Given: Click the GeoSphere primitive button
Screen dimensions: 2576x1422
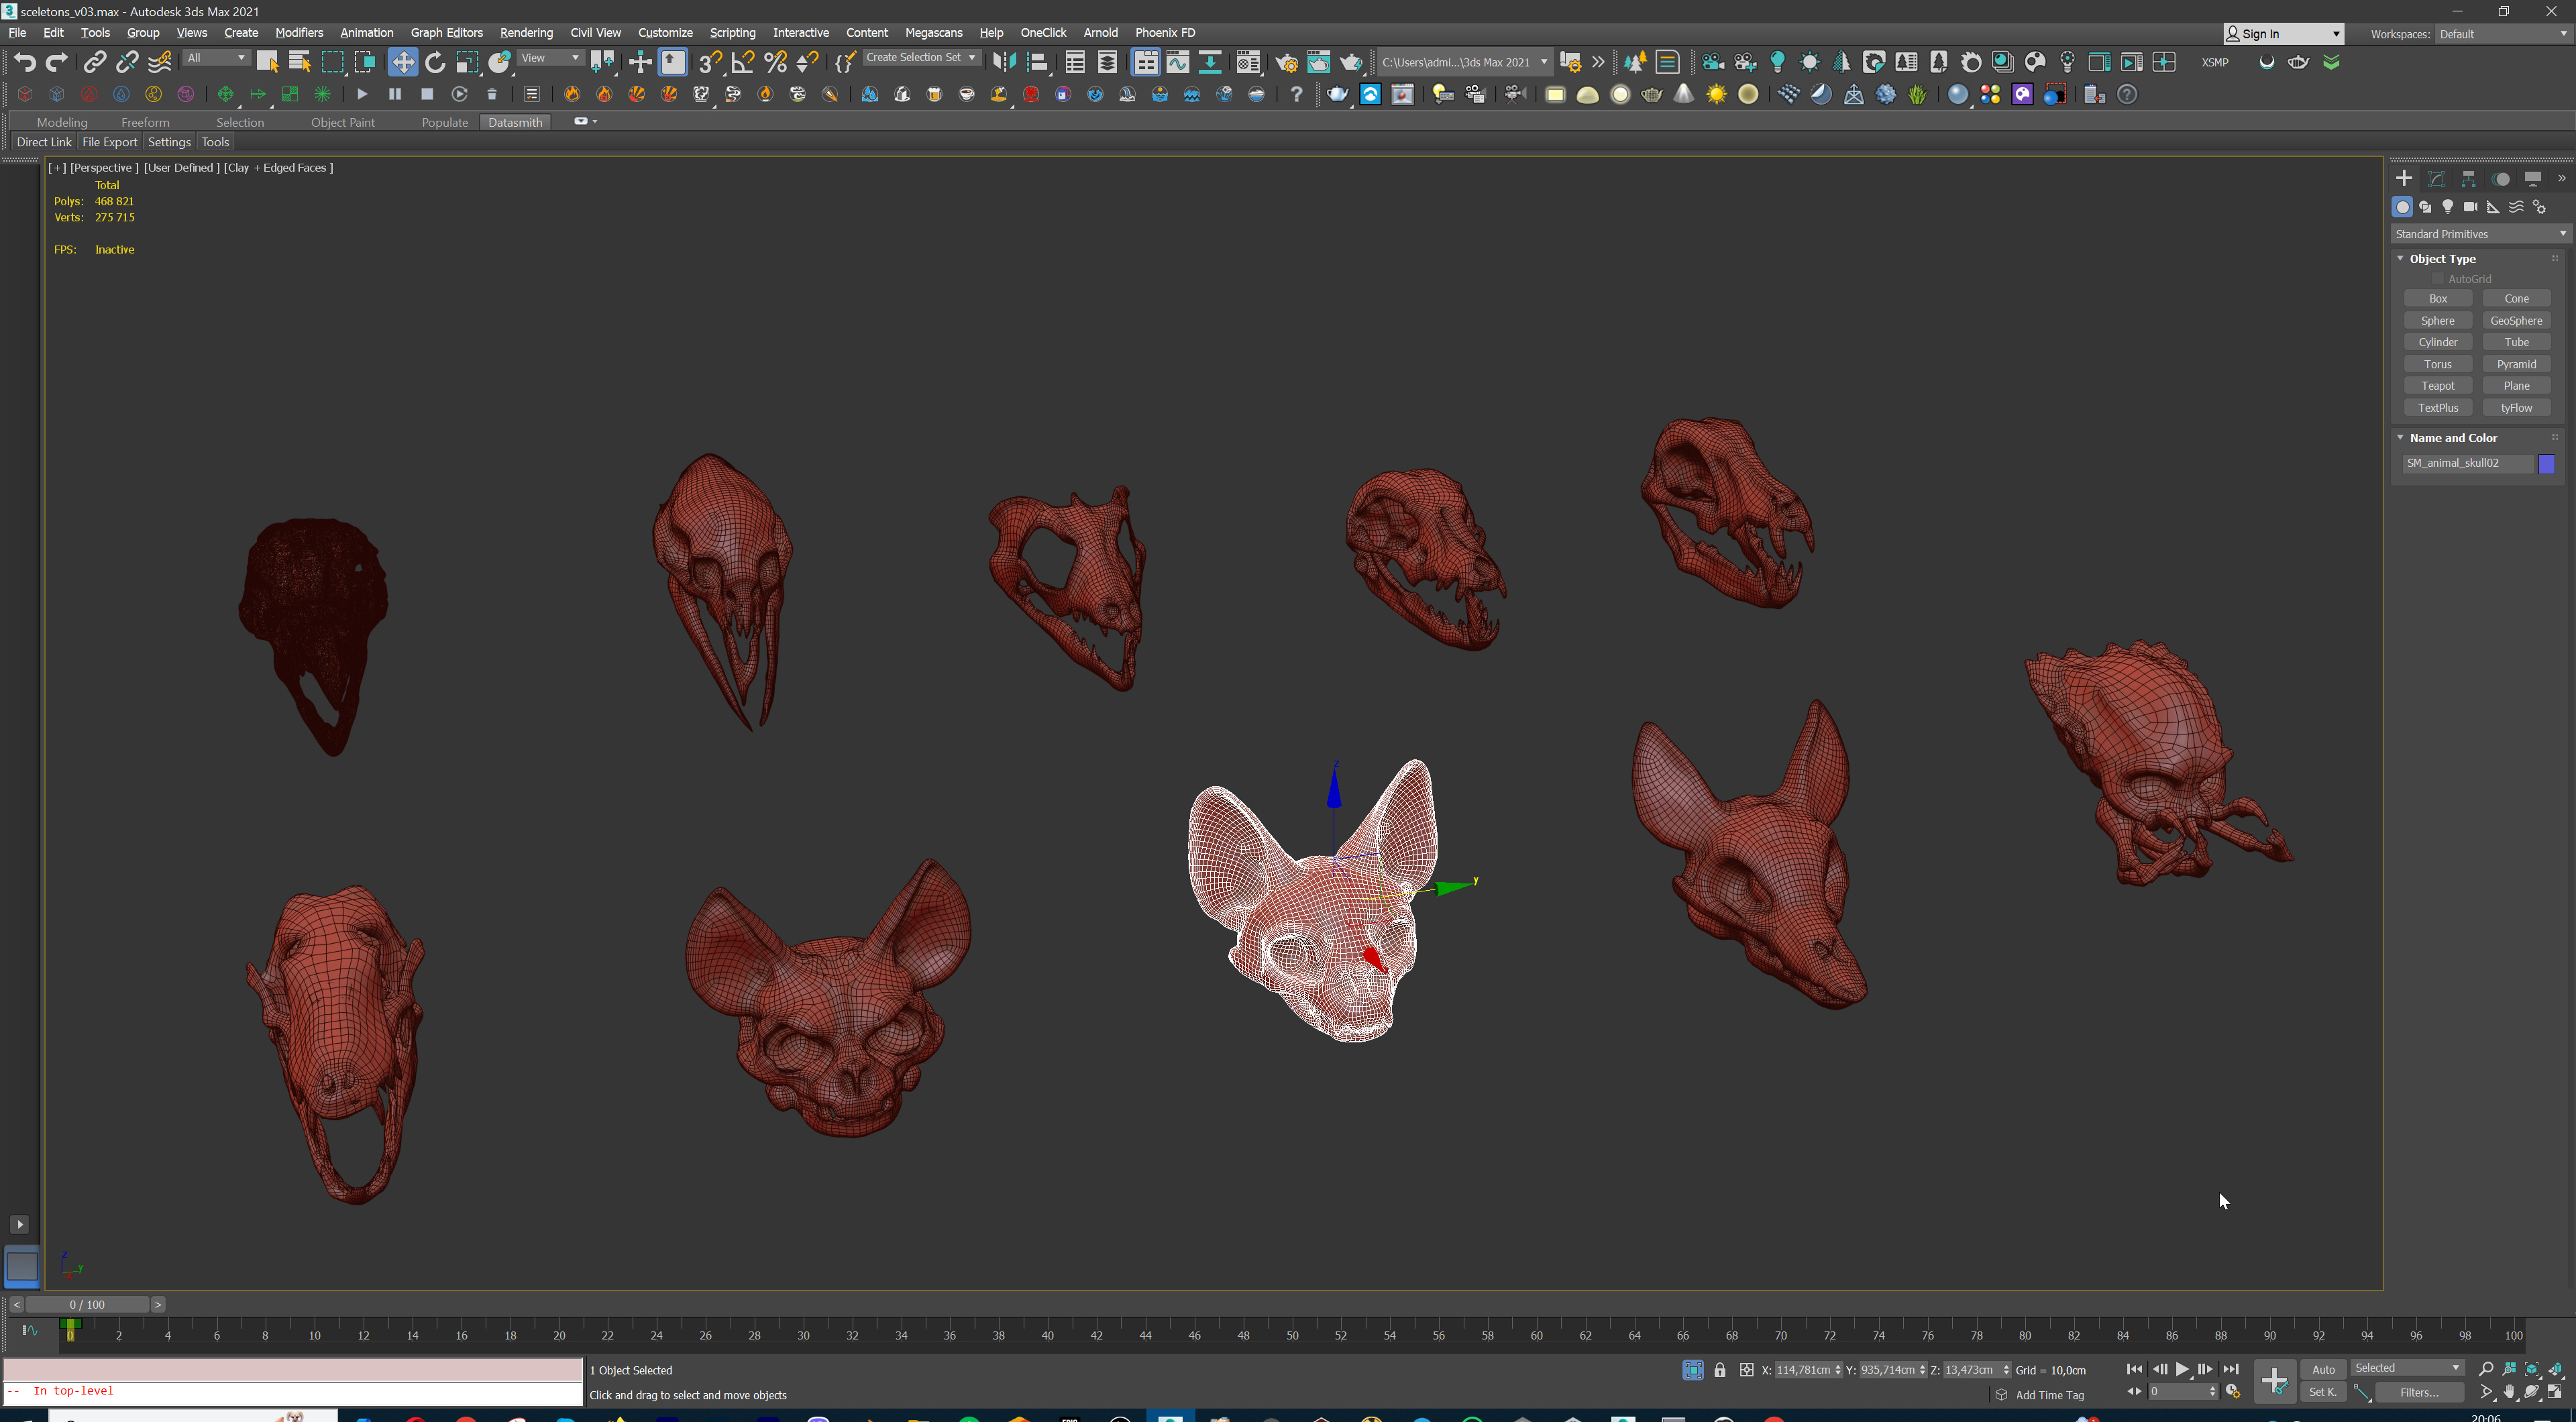Looking at the screenshot, I should (x=2516, y=321).
